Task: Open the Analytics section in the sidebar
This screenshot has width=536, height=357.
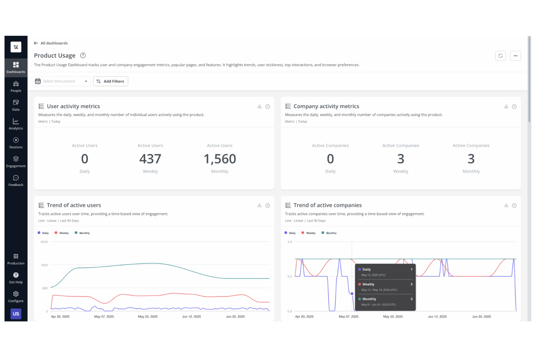Action: click(16, 124)
